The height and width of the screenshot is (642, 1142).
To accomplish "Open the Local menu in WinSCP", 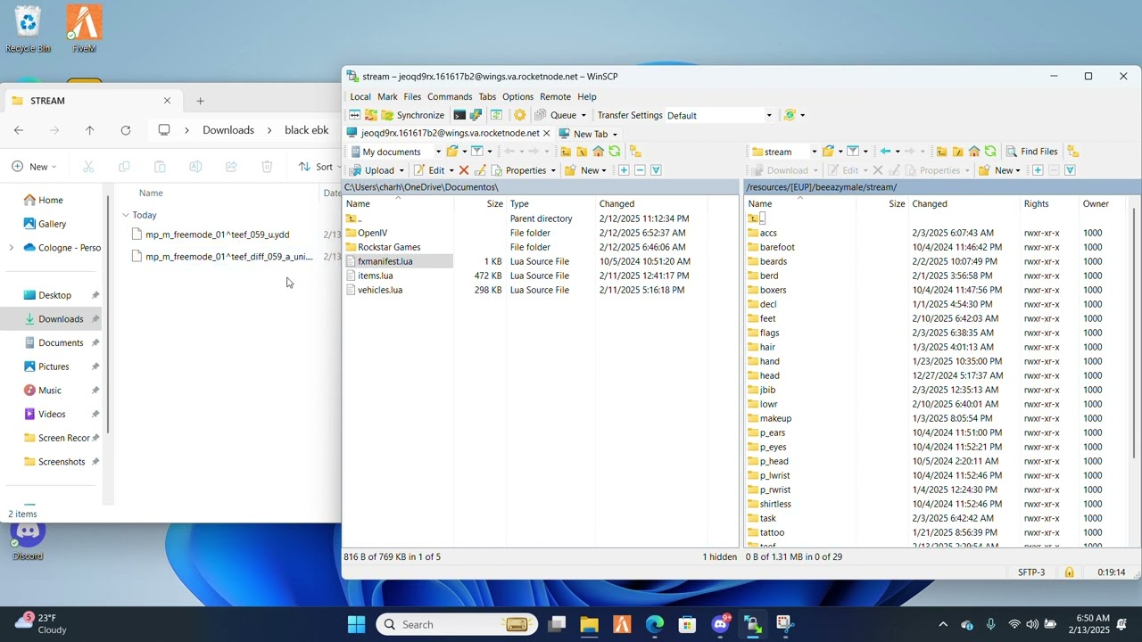I will click(x=360, y=96).
